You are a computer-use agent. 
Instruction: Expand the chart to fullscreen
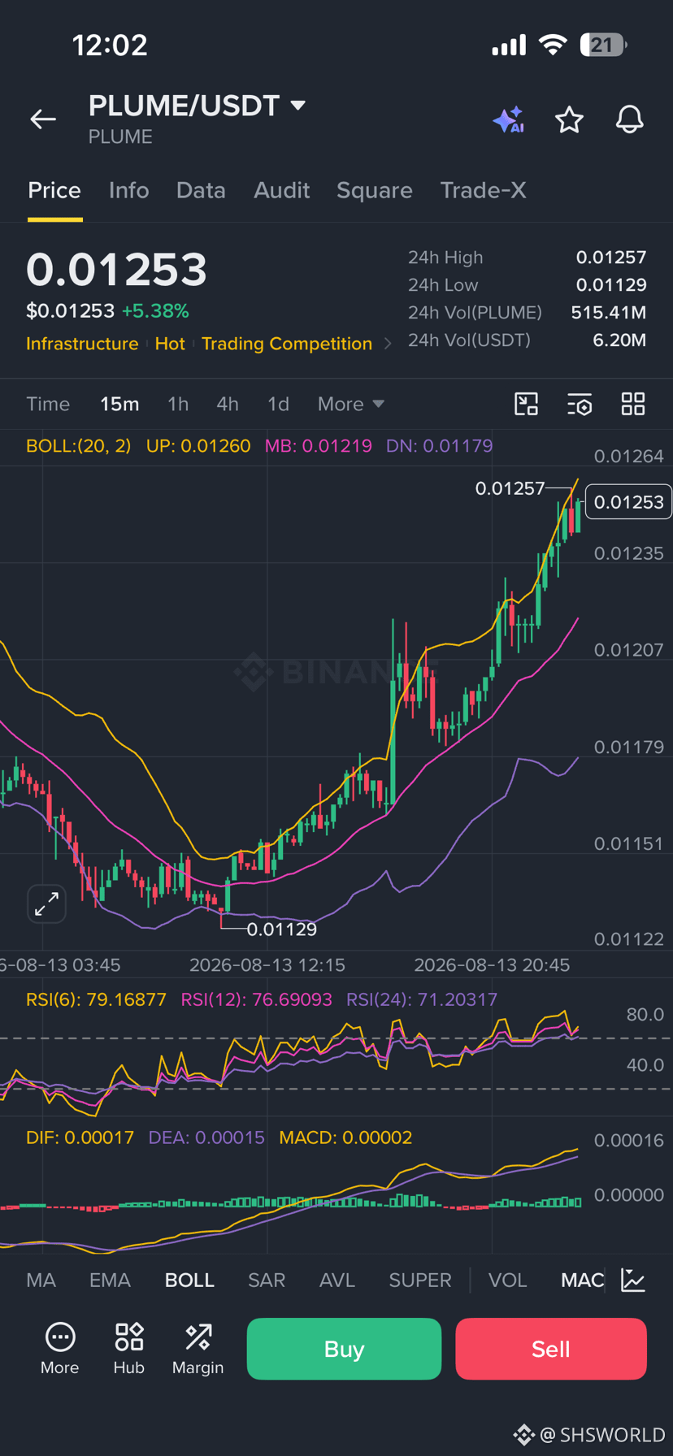pos(46,903)
